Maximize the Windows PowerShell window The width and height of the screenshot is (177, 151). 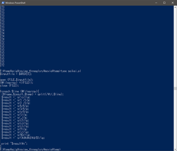point(164,3)
